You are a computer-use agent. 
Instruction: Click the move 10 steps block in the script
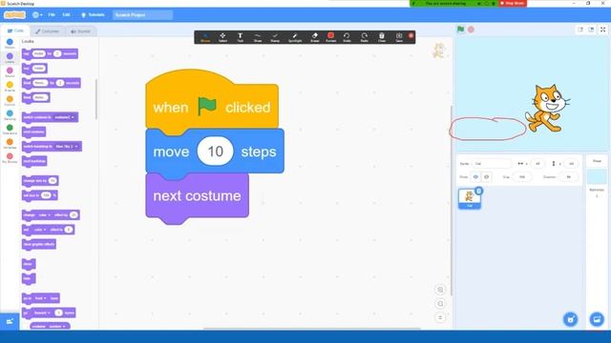pos(215,151)
